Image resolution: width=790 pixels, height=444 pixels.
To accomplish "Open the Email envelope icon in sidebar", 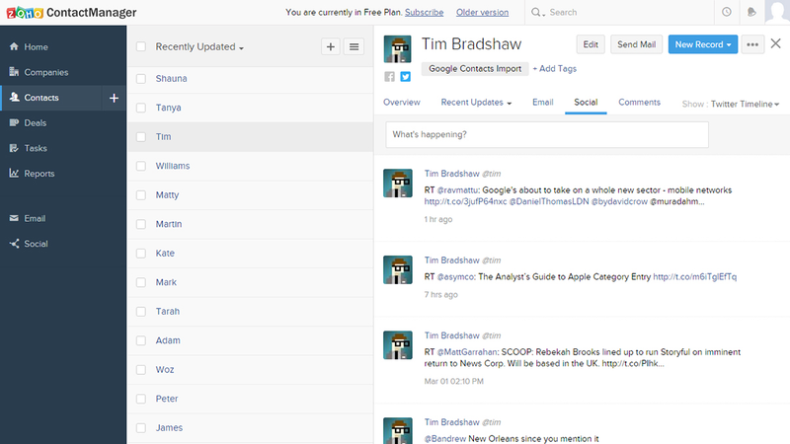I will click(x=14, y=218).
